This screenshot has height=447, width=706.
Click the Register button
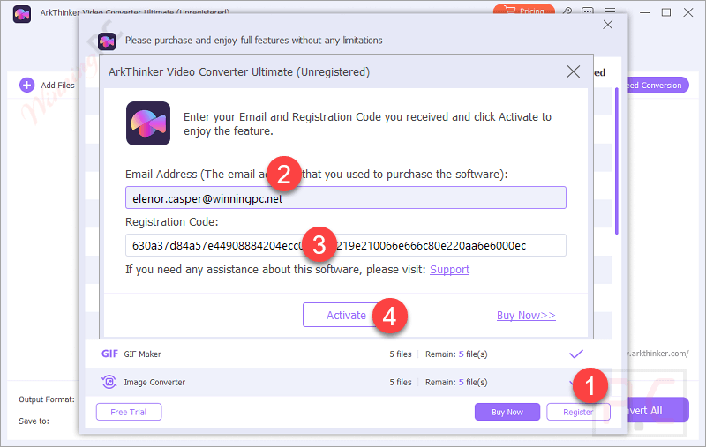[578, 412]
